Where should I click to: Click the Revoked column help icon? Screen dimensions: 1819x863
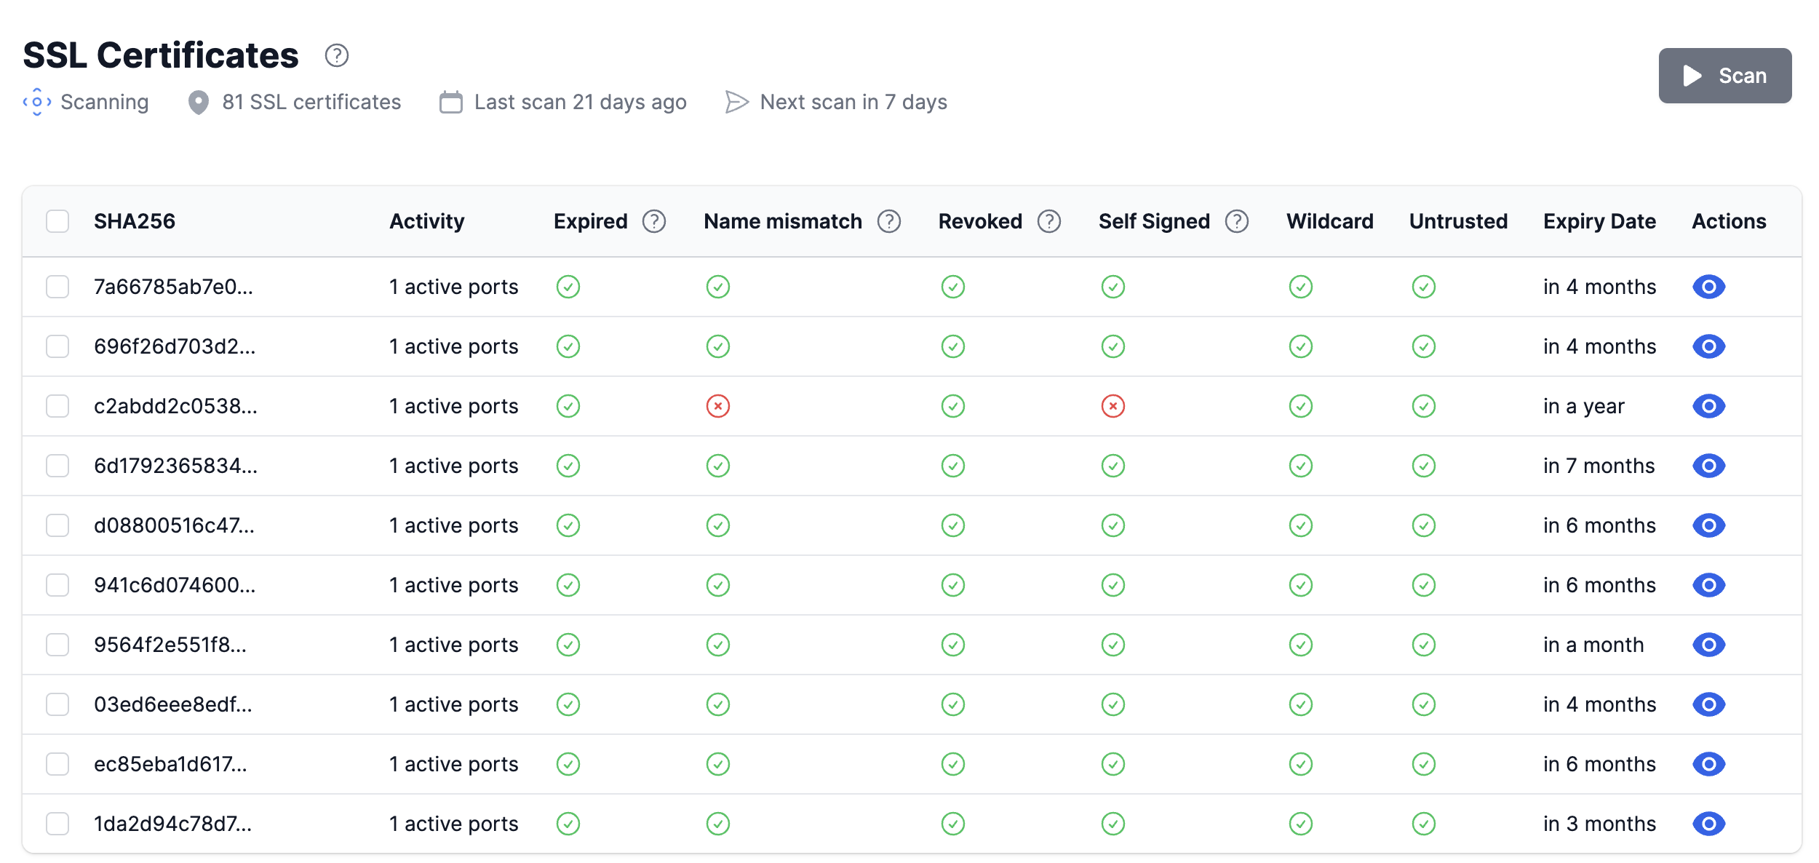1048,221
